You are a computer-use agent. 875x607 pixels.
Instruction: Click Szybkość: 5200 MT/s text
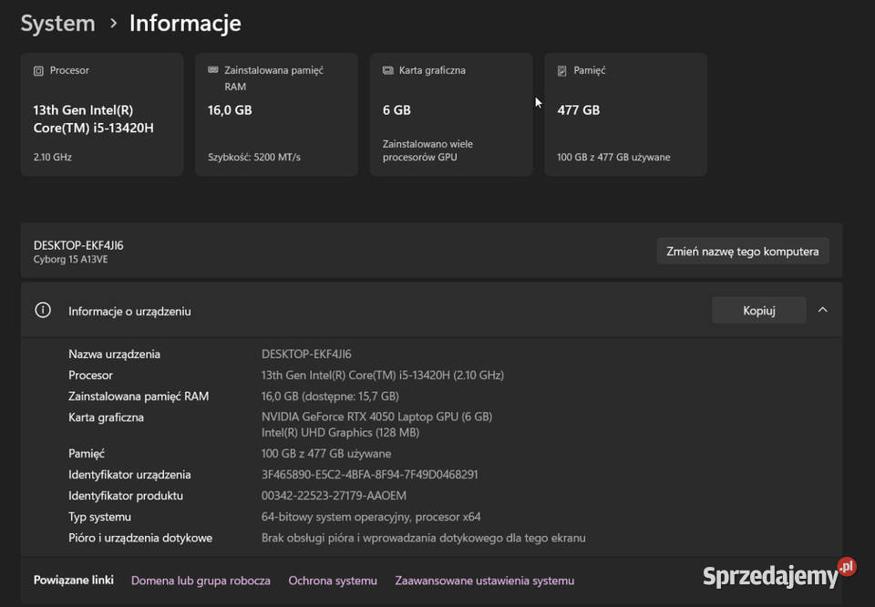254,158
